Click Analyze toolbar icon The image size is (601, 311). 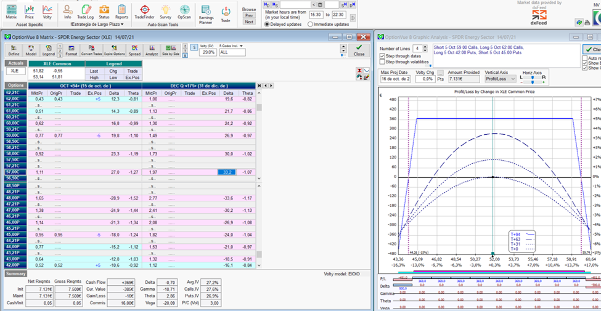click(152, 50)
